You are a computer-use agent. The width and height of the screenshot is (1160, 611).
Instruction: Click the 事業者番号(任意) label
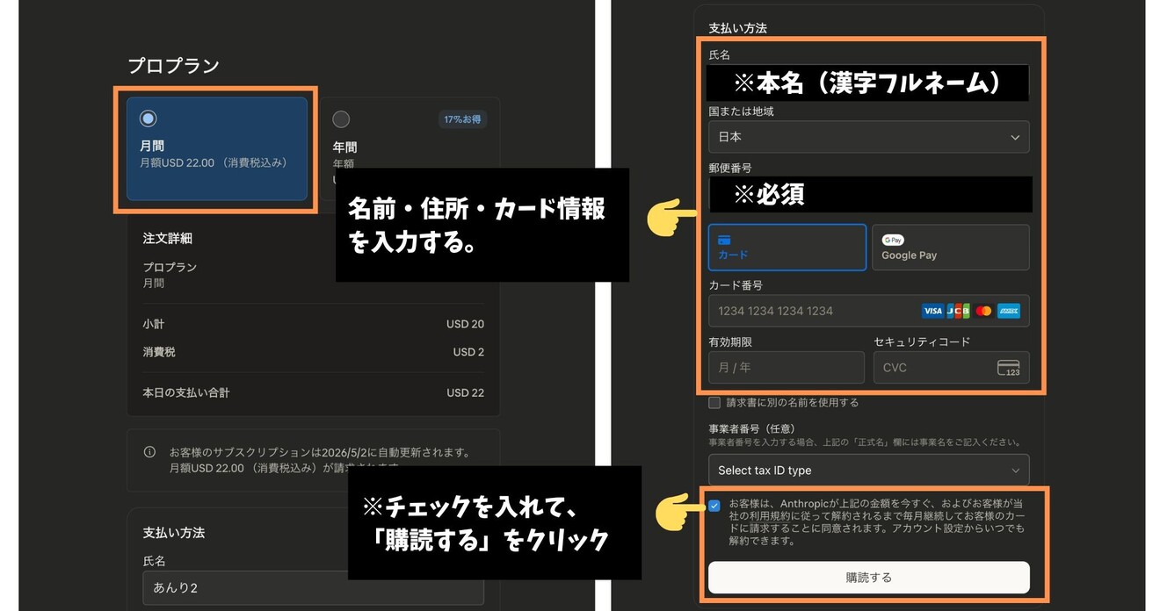[751, 429]
